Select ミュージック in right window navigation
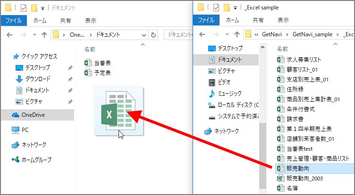The width and height of the screenshot is (355, 195). tap(229, 93)
